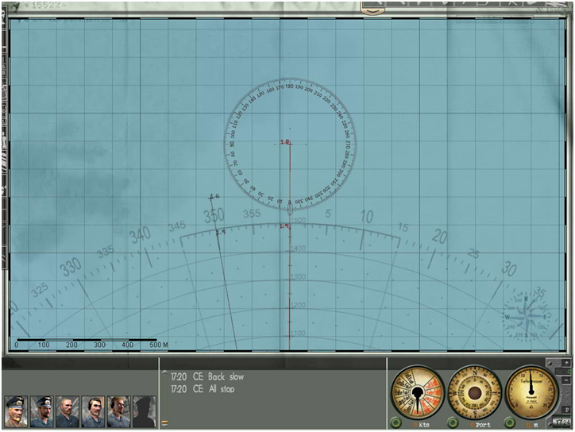Click the compass heading dial

[474, 392]
